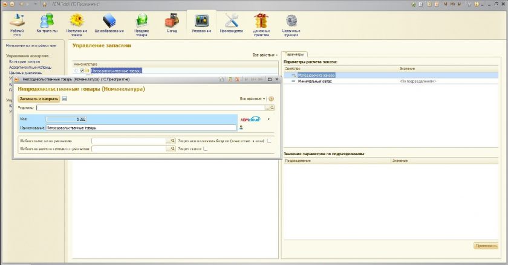This screenshot has height=265, width=508.
Task: Click the calendar icon in main title bar
Action: 437,4
